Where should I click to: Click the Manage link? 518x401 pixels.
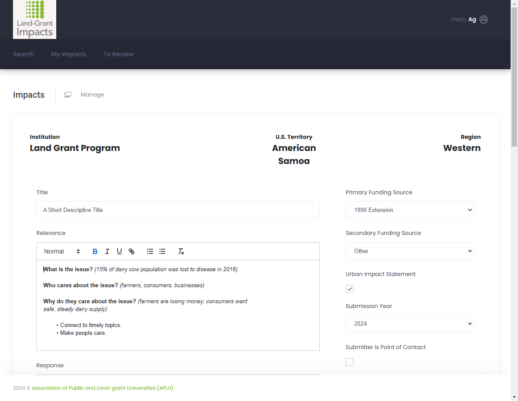[x=92, y=94]
